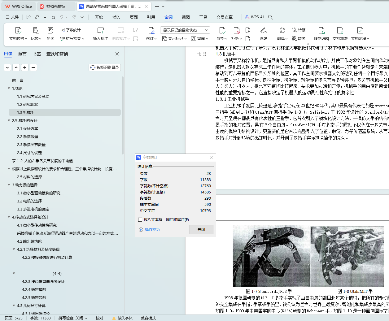Click the 图 1-7 robotic hand image
Screen dimensions: 389x321
pos(271,256)
